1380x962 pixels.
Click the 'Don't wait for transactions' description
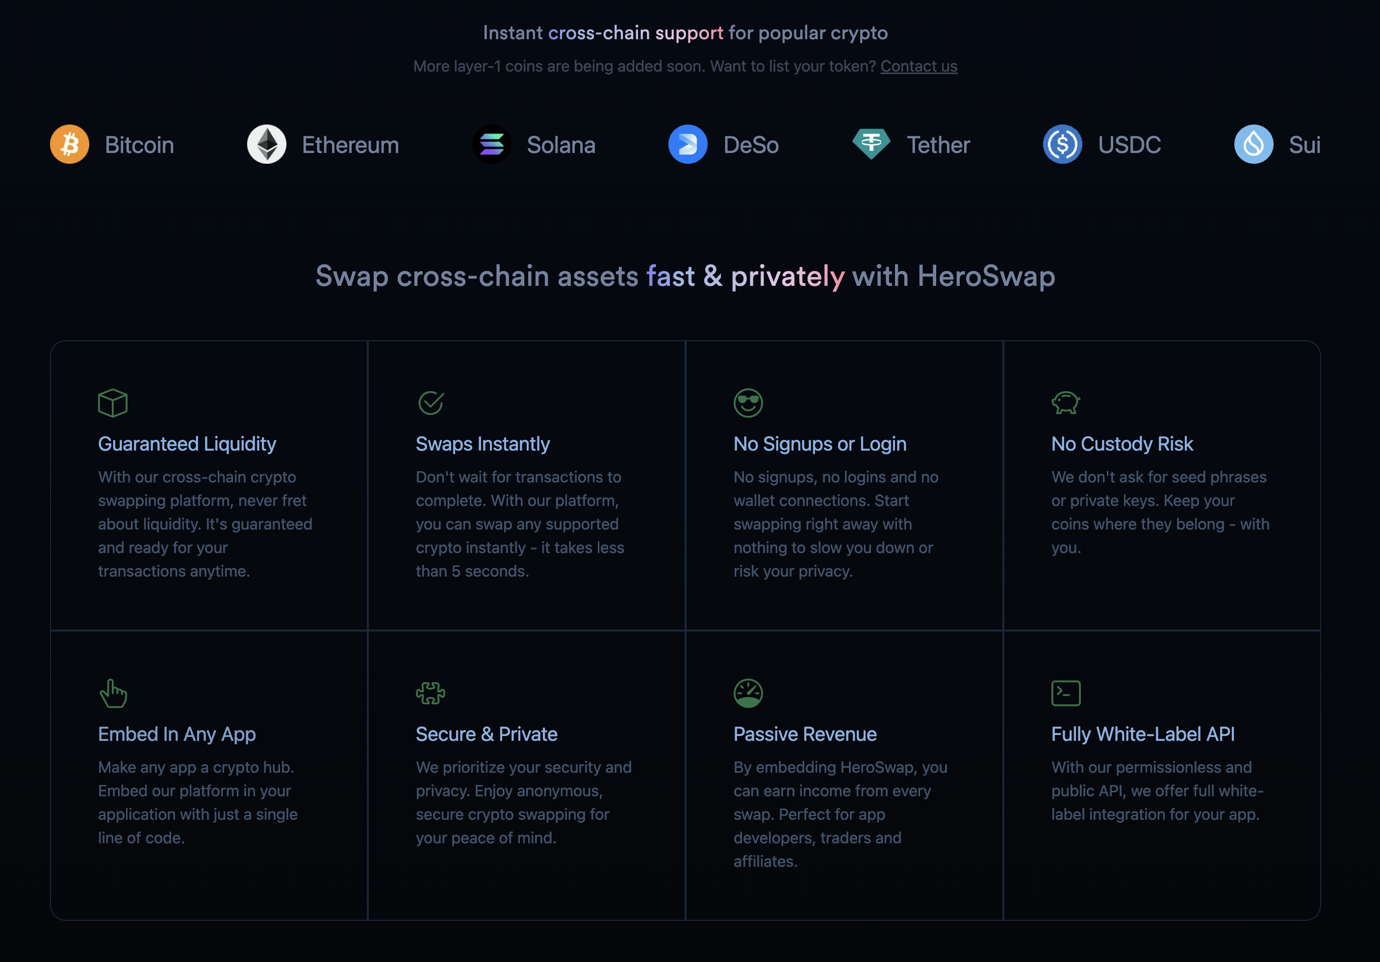point(520,524)
